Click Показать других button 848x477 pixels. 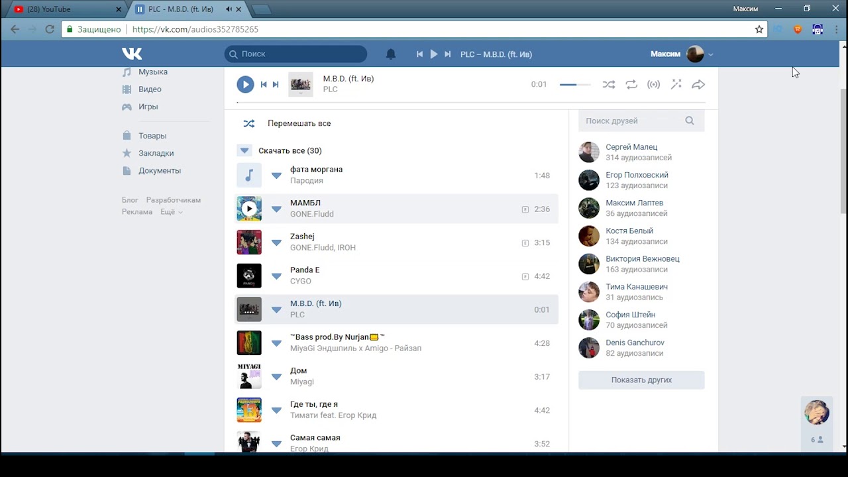tap(641, 380)
